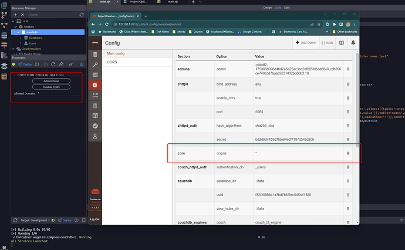Toggle the green status indicator next to Target
Viewport: 405px width, 250px height.
point(53,220)
